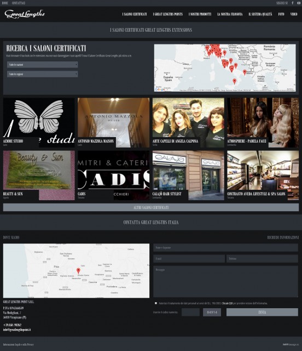
Task: Click the Telefono input field
Action: click(x=262, y=259)
